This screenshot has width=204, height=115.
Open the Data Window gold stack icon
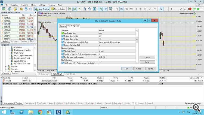pos(21,9)
